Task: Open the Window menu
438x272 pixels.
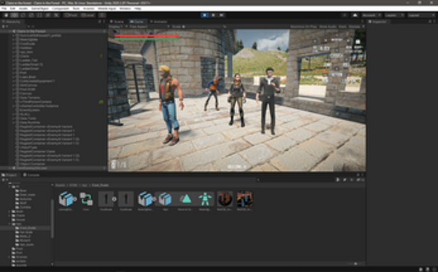Action: tap(125, 9)
